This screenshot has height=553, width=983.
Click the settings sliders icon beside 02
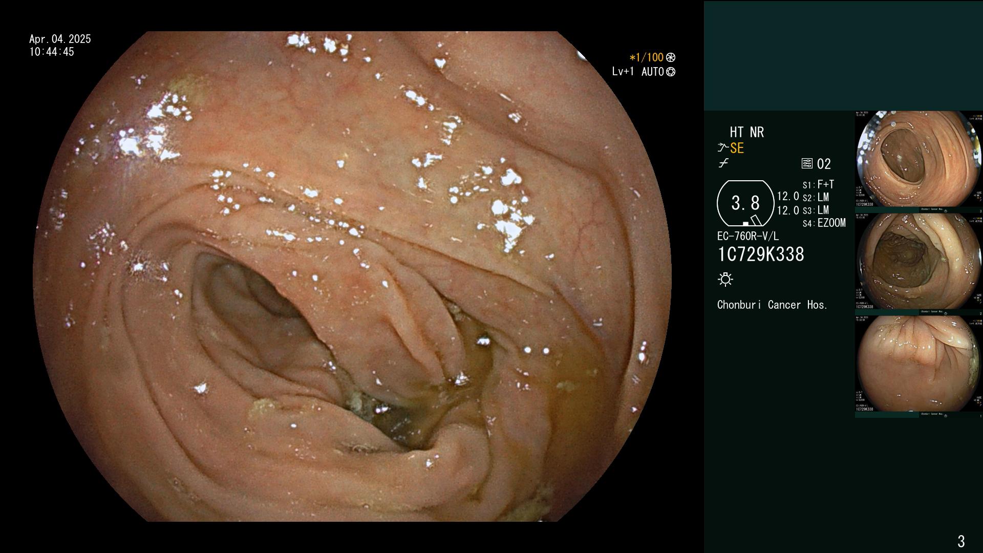pos(807,164)
